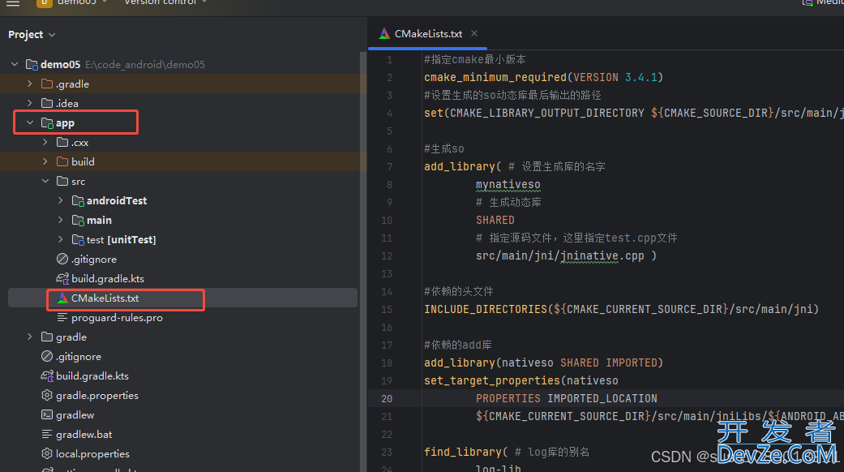Viewport: 844px width, 472px height.
Task: Select the local.properties gear icon
Action: click(x=47, y=453)
